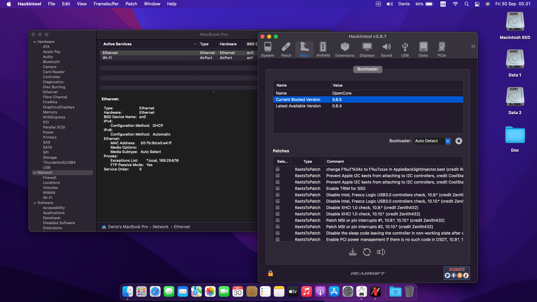Open the NVRAM section
This screenshot has height=302, width=537.
tap(323, 50)
